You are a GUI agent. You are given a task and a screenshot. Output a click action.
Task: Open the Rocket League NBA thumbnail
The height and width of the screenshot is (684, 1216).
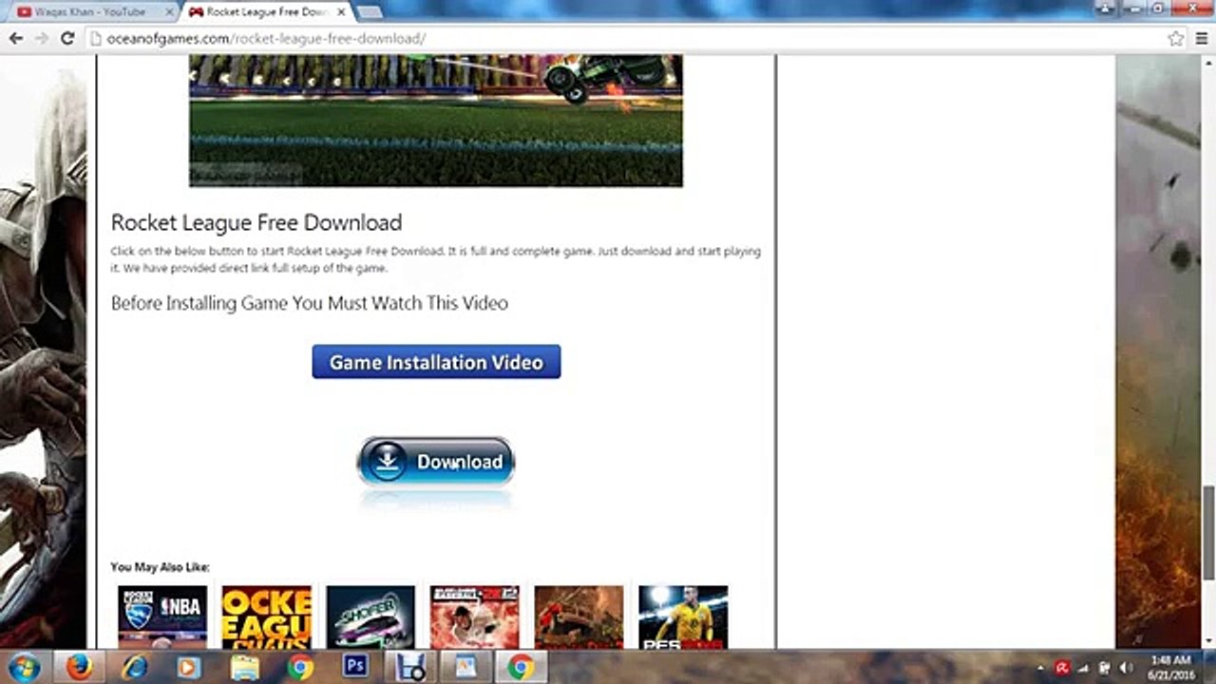pyautogui.click(x=162, y=617)
